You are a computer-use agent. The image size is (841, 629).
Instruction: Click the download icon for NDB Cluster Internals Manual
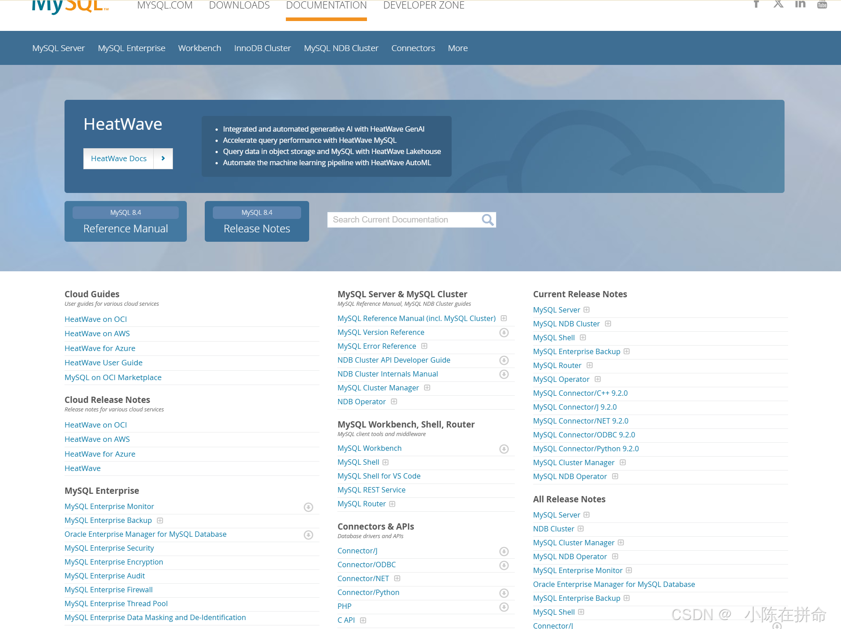[x=504, y=374]
